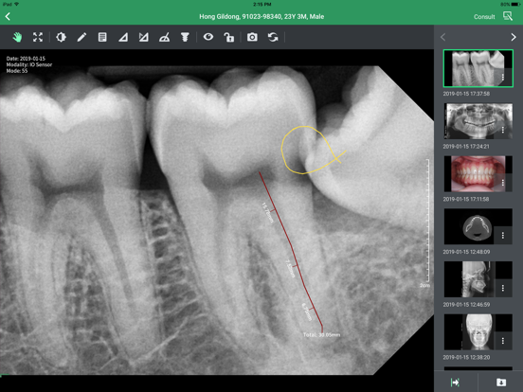
Task: Go to next thumbnail page arrow
Action: [514, 37]
